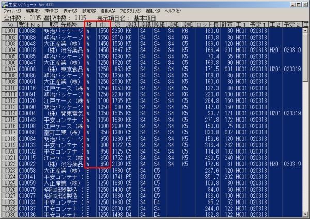
Task: Select row header 0030
Action: pyautogui.click(x=10, y=215)
